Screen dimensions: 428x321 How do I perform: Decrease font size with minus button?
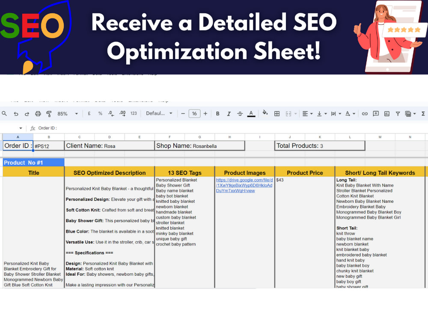click(x=183, y=113)
